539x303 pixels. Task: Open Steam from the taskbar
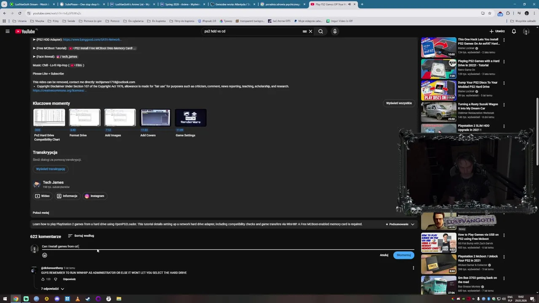click(88, 299)
